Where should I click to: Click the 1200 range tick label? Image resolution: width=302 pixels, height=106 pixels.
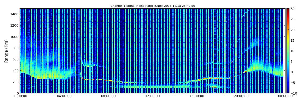(x=14, y=26)
